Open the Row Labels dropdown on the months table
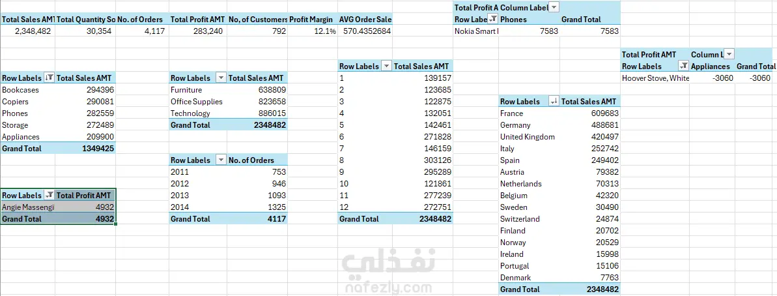Image resolution: width=777 pixels, height=296 pixels. [386, 67]
